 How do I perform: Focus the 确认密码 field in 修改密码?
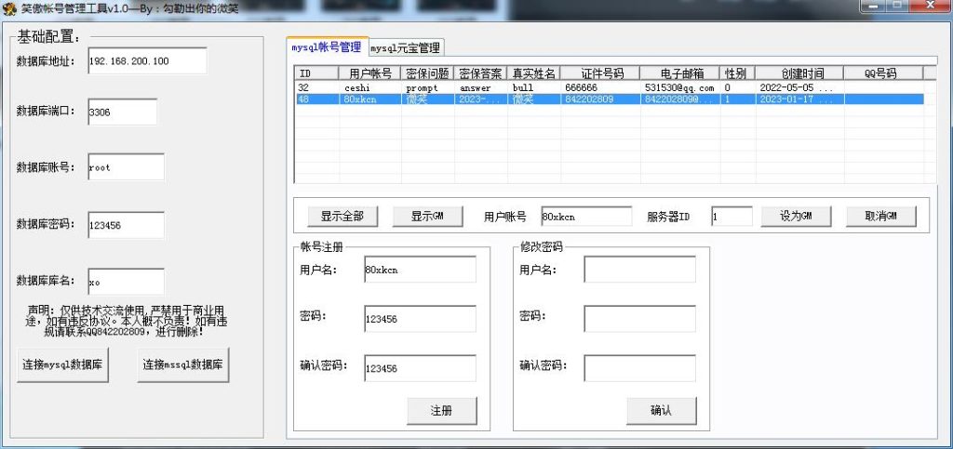pyautogui.click(x=640, y=368)
